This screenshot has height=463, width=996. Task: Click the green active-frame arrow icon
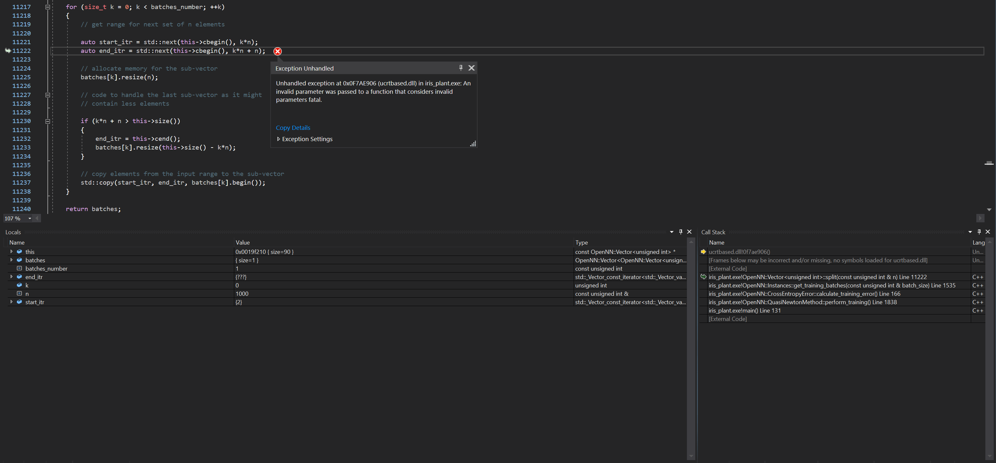click(x=703, y=277)
